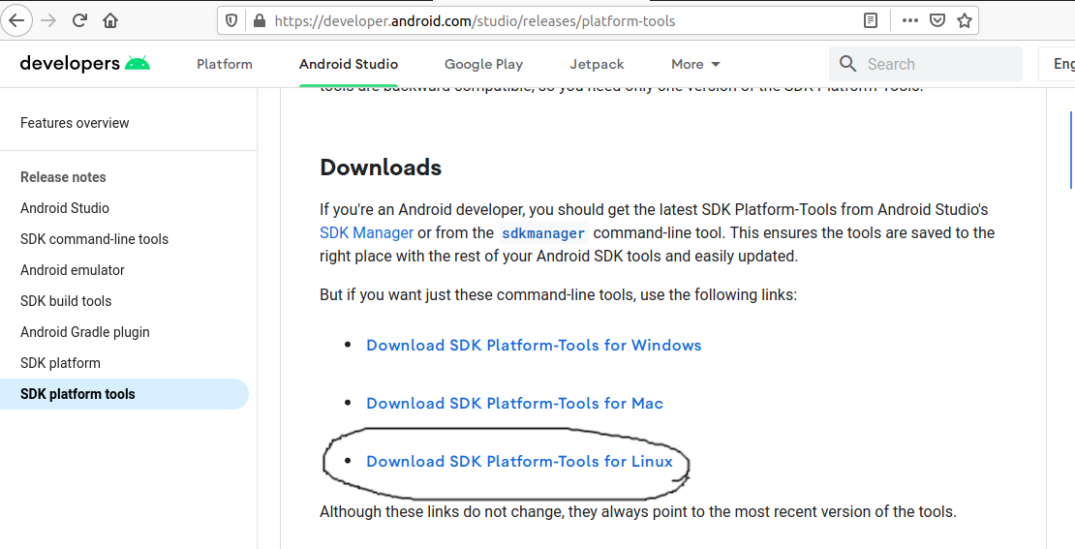1075x549 pixels.
Task: Toggle reader view icon in address bar
Action: coord(870,20)
